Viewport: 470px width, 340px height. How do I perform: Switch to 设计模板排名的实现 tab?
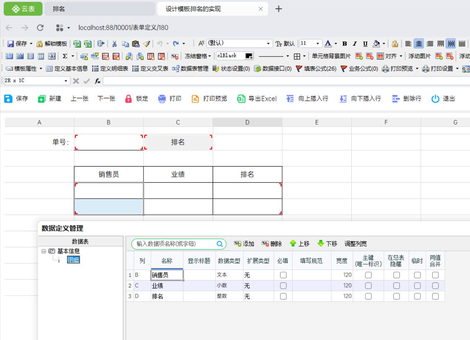click(212, 9)
